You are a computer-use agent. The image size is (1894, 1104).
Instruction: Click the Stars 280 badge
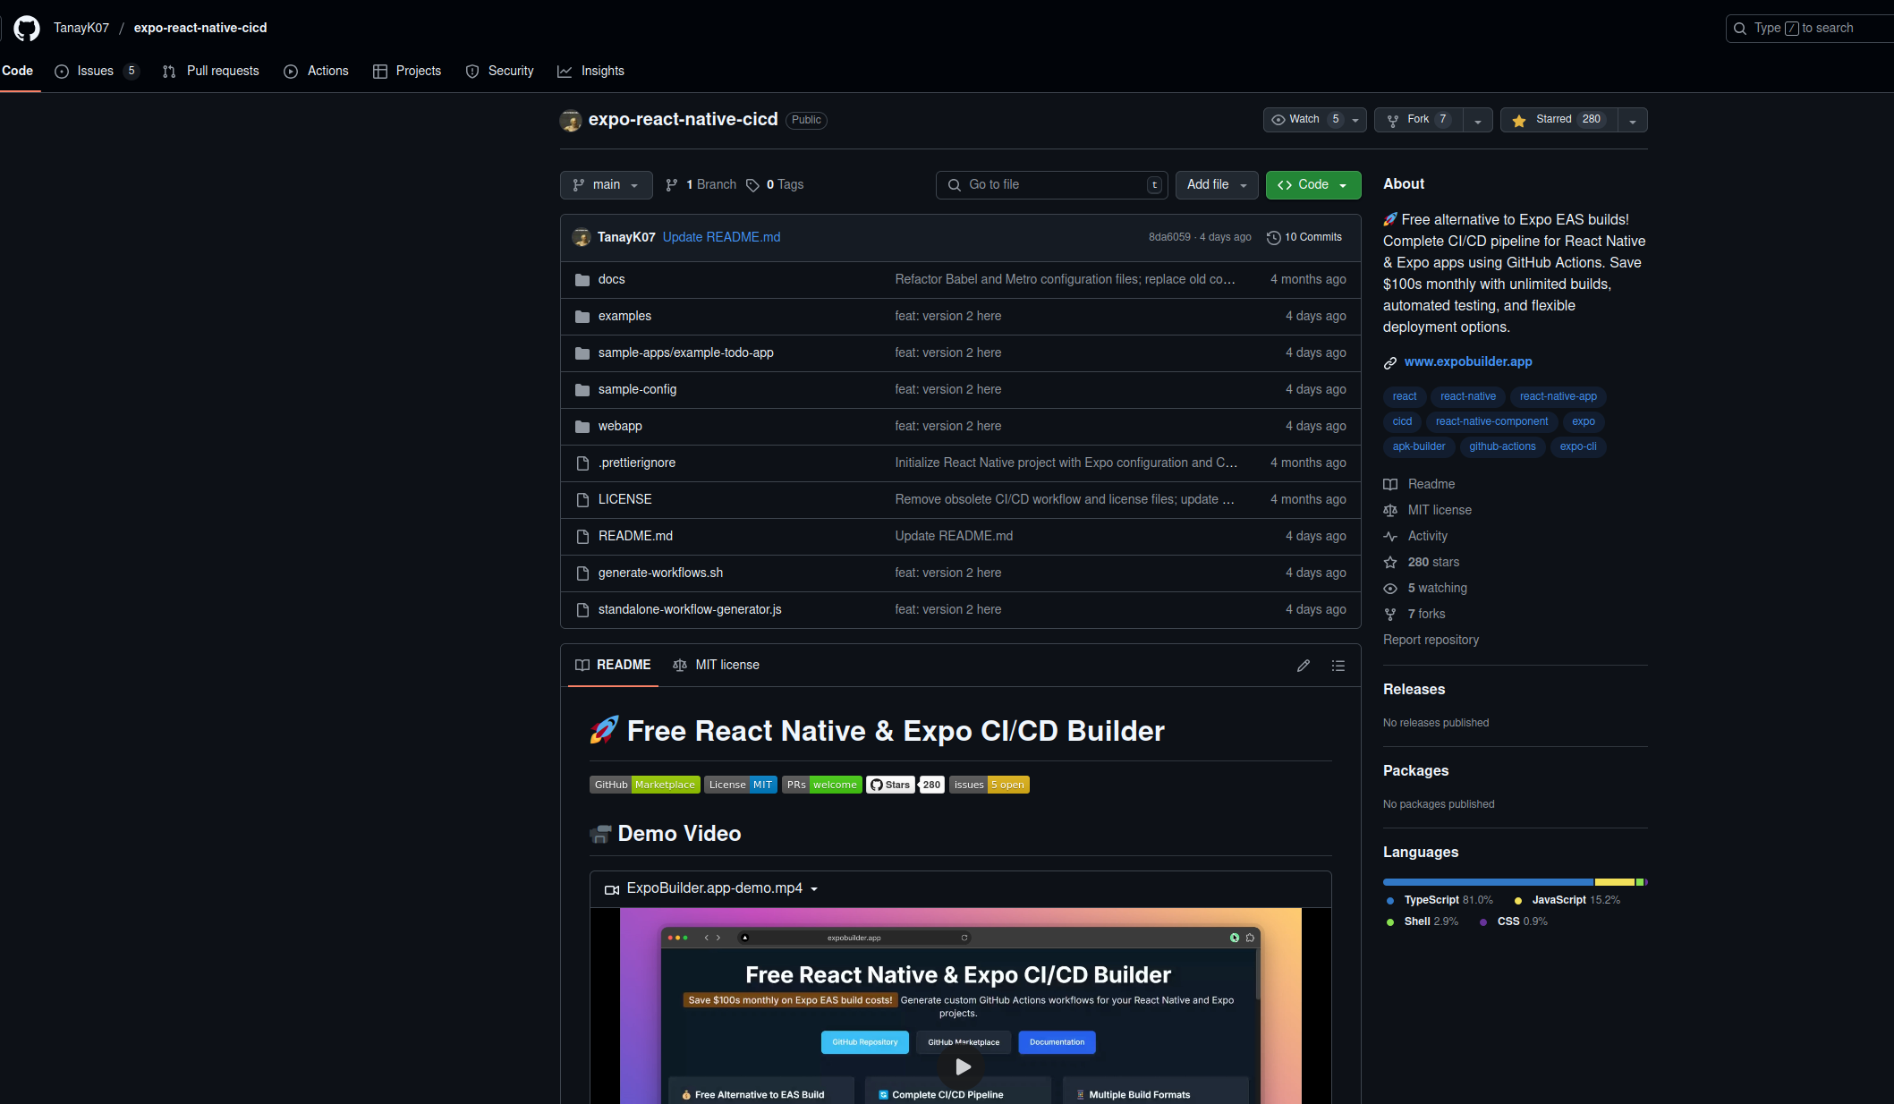(x=905, y=785)
